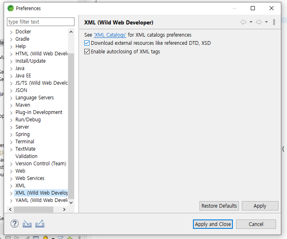Select HTML (Wild Web Developer) category
This screenshot has height=239, width=287.
coord(42,54)
